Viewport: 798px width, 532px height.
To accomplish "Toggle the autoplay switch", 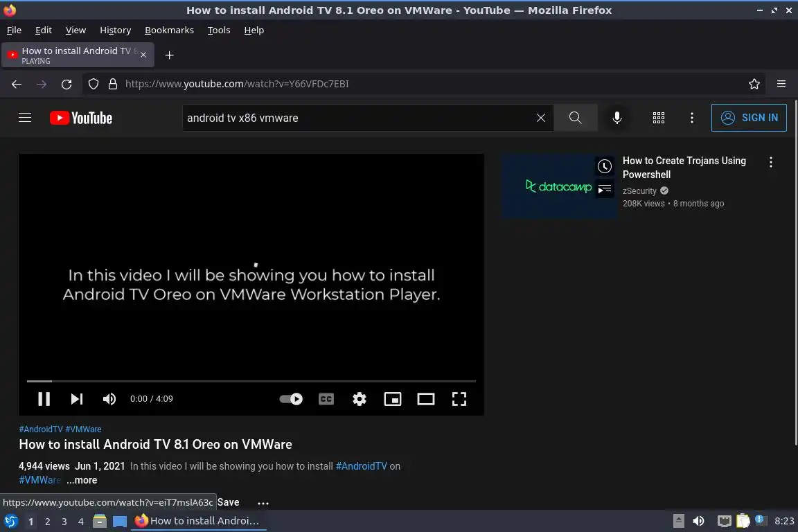I will point(291,399).
